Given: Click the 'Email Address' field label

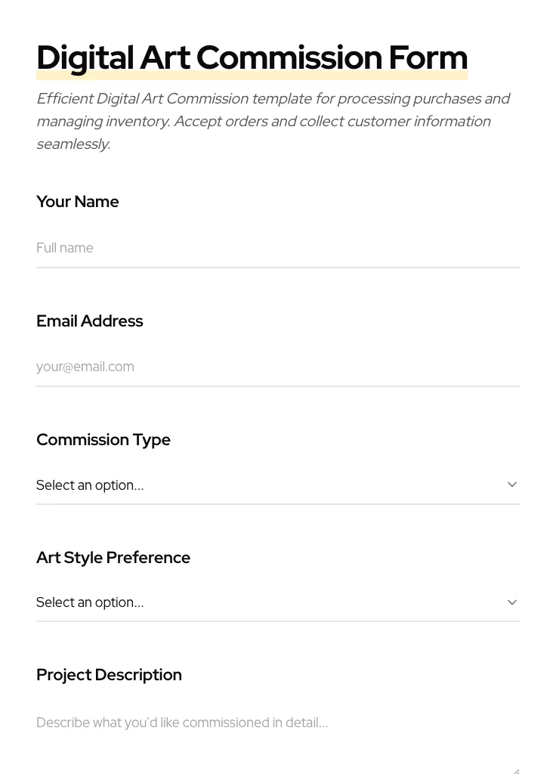Looking at the screenshot, I should click(90, 321).
